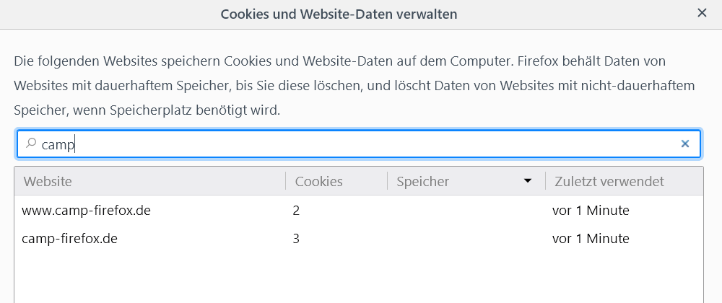Click empty Speicher cell of camp-firefox.de row
This screenshot has width=722, height=303.
click(x=462, y=238)
